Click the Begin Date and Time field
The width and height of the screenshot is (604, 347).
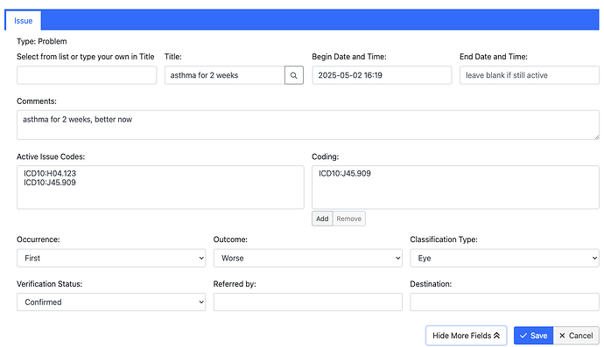(x=382, y=75)
